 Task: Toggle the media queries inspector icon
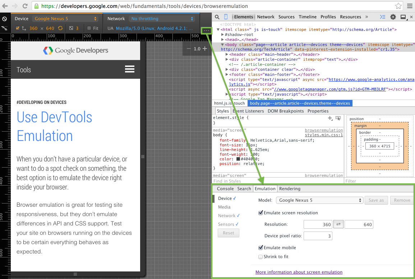click(x=5, y=28)
